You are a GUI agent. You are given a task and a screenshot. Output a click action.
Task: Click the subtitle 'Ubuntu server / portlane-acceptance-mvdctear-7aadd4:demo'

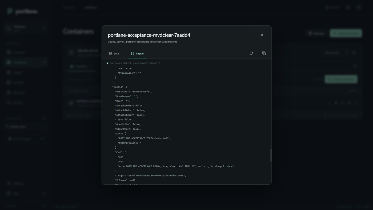[x=142, y=42]
